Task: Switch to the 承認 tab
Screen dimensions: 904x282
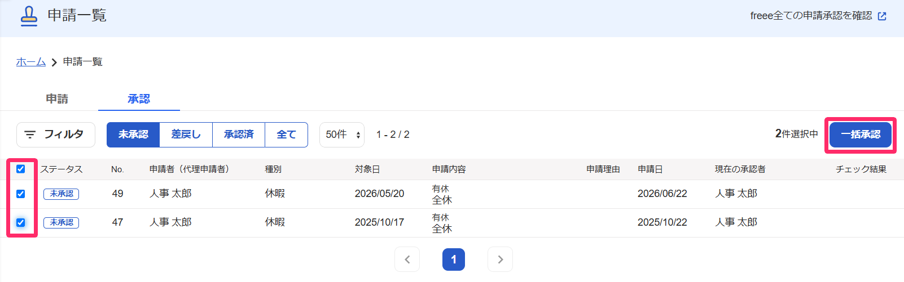Action: point(139,99)
